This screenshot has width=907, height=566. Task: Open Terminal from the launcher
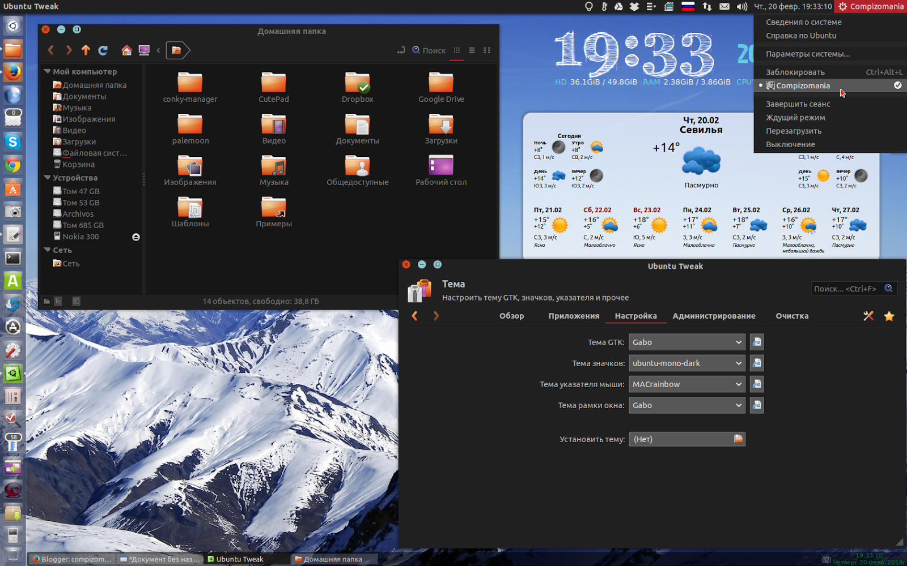tap(13, 258)
